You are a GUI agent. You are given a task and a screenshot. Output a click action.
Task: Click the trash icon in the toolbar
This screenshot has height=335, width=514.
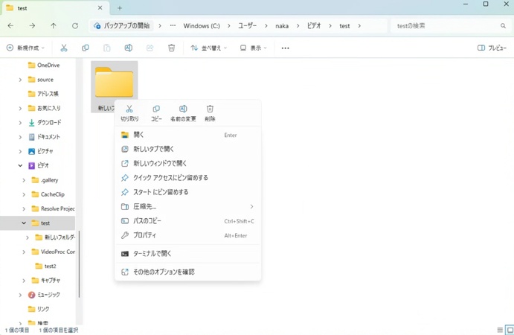click(171, 48)
